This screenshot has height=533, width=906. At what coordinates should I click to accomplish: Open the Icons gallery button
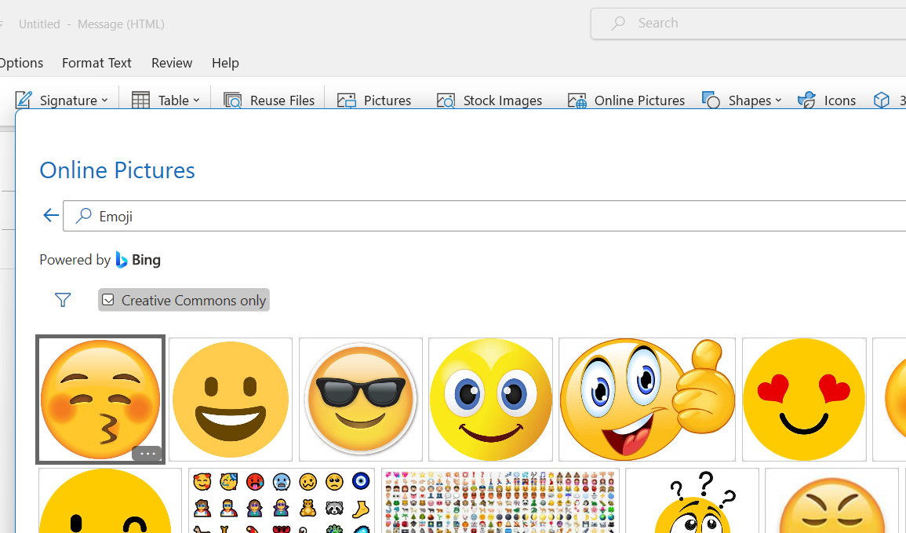click(x=827, y=100)
